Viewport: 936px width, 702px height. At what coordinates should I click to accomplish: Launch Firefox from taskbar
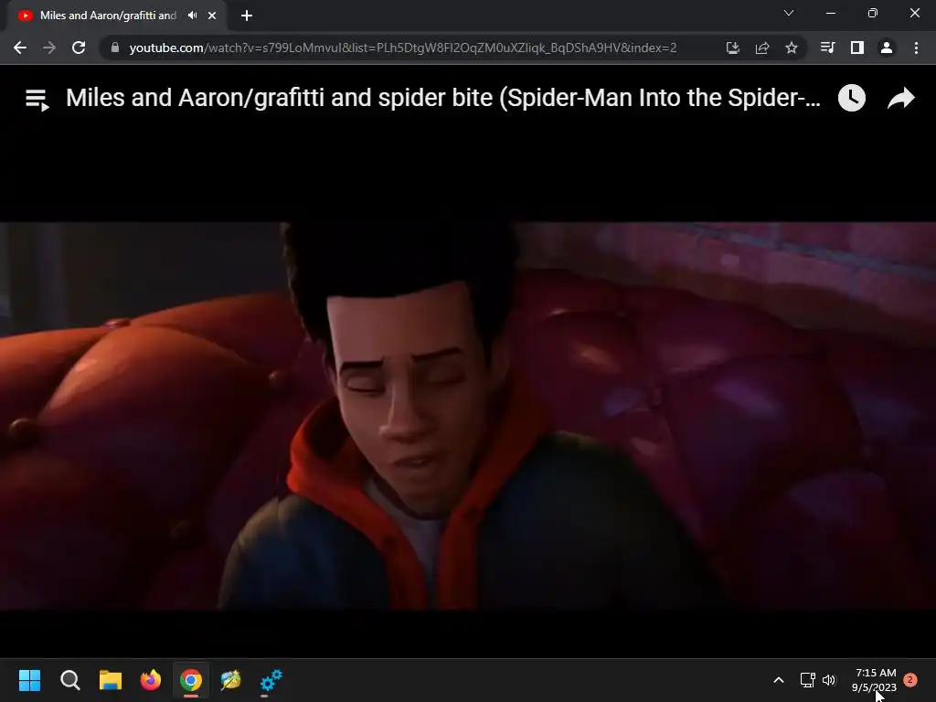pyautogui.click(x=151, y=680)
